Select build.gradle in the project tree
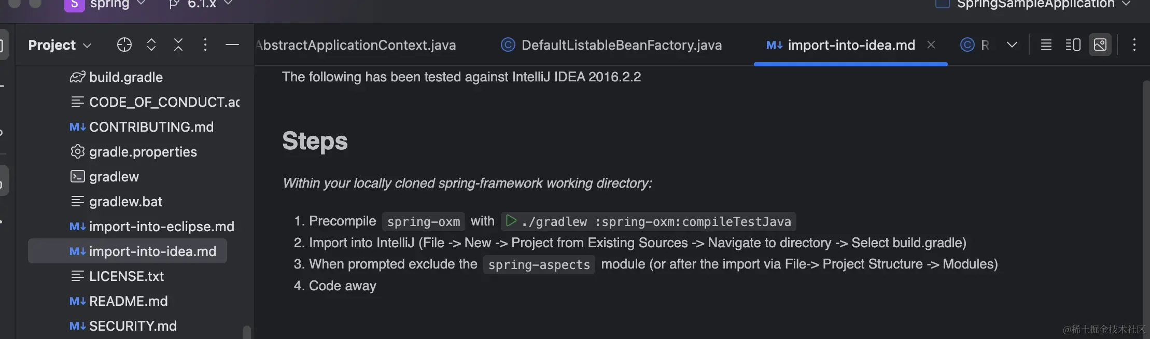The image size is (1150, 339). point(126,77)
